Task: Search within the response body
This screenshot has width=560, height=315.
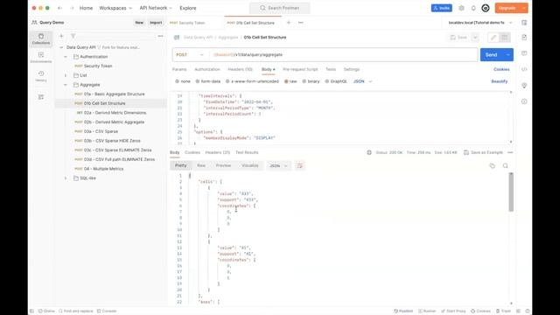Action: (505, 165)
